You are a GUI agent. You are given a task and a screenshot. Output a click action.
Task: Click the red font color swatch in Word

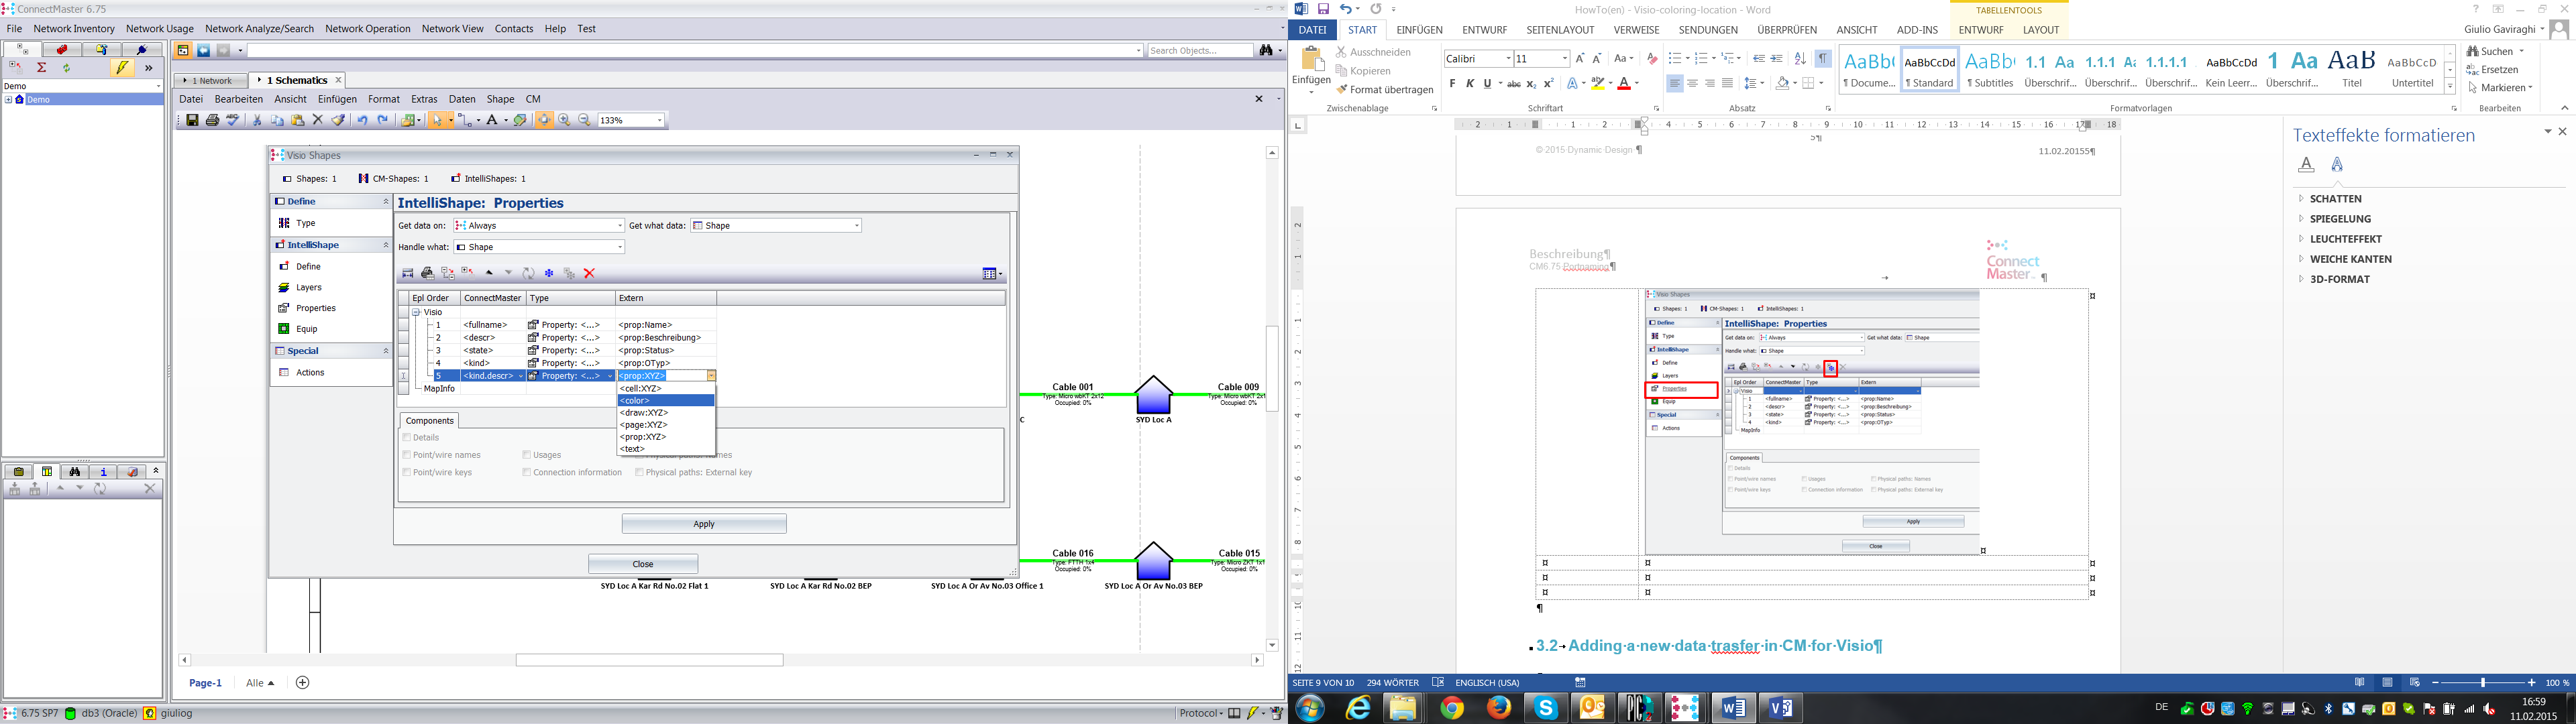coord(1624,84)
